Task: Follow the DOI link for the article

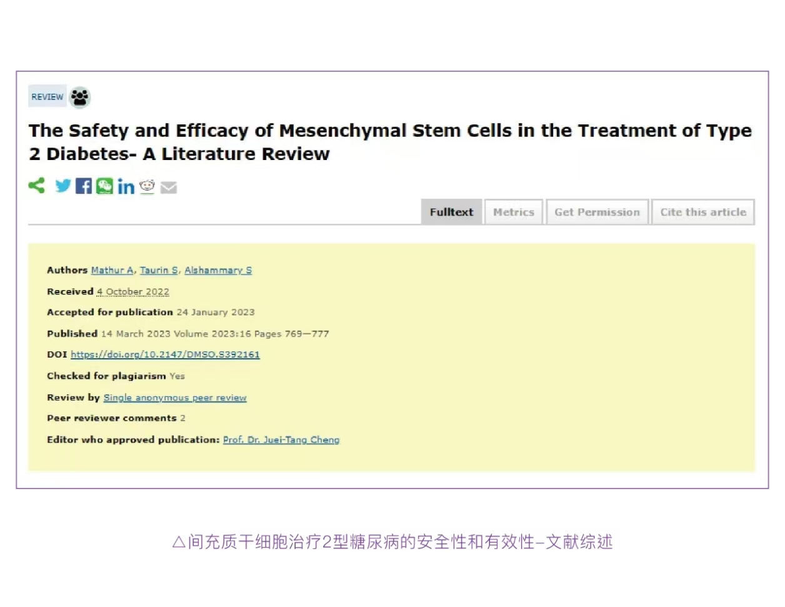Action: (x=165, y=354)
